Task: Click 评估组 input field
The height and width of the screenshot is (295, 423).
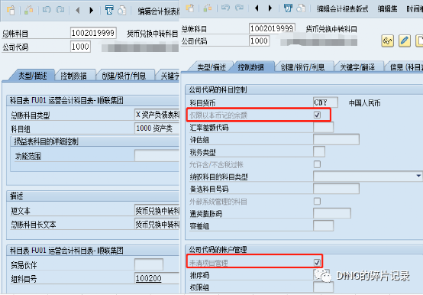Action: click(x=336, y=140)
